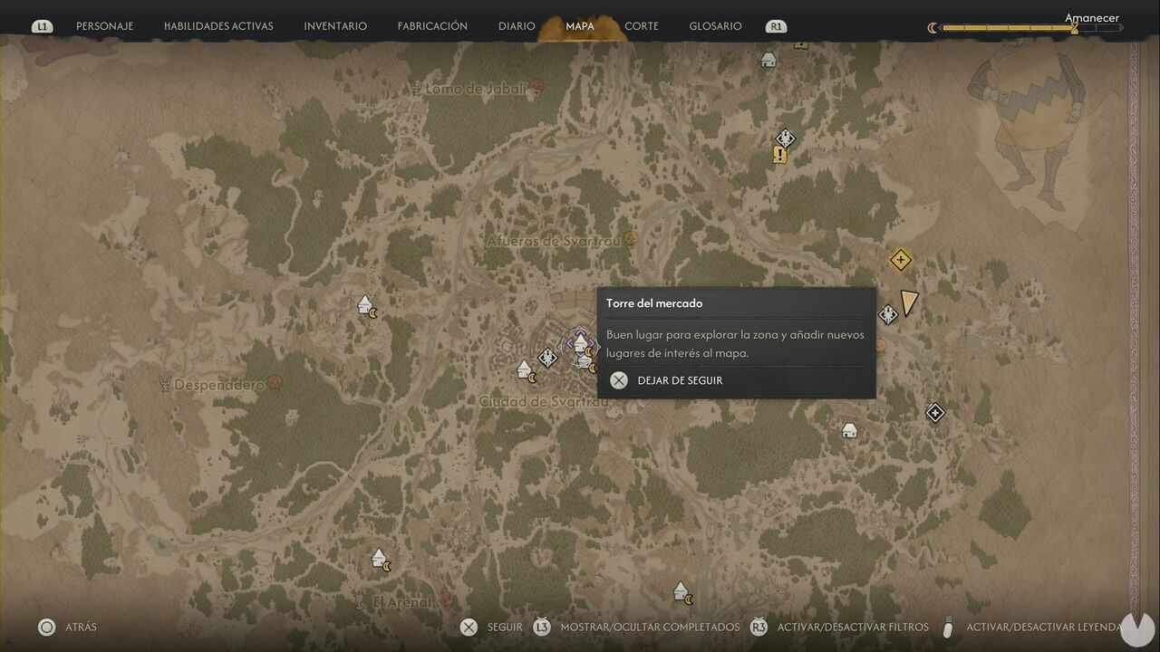Click the moon icon on the time bar

pos(933,28)
